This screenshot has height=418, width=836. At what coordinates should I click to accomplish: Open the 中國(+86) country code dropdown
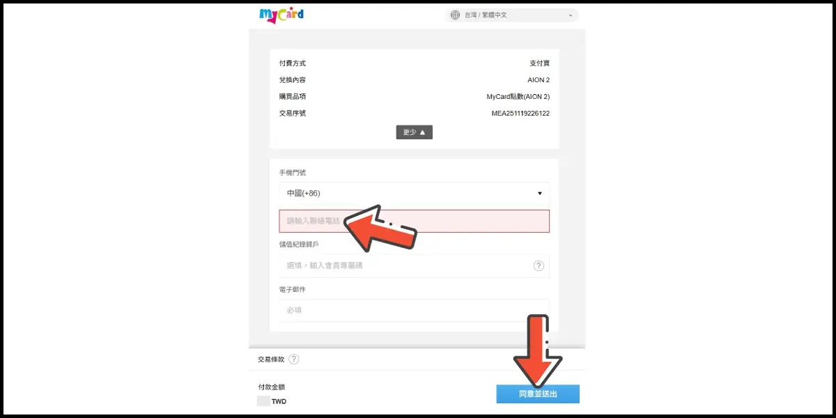[414, 193]
